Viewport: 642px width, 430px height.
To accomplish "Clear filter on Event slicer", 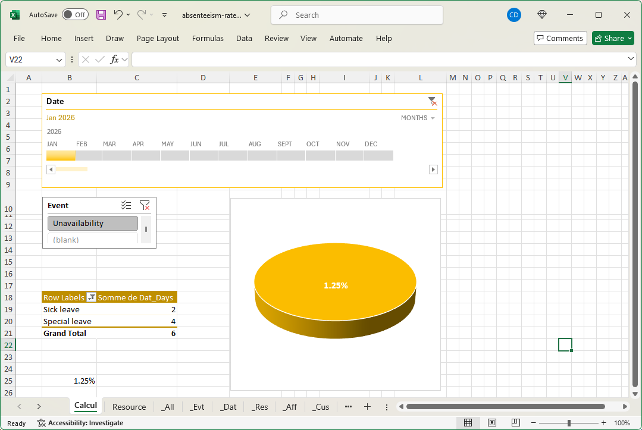I will pos(145,205).
